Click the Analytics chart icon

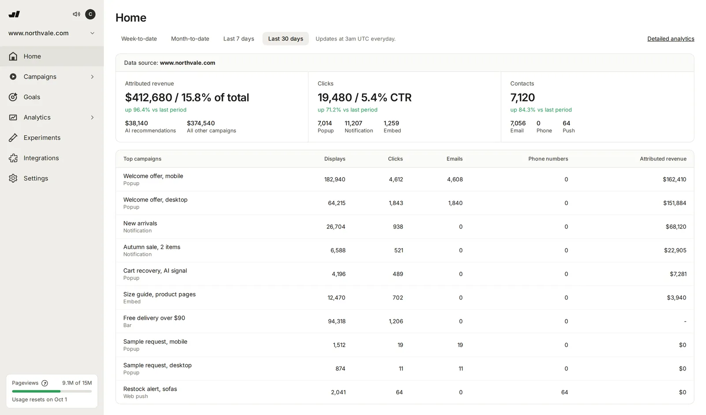click(x=13, y=117)
